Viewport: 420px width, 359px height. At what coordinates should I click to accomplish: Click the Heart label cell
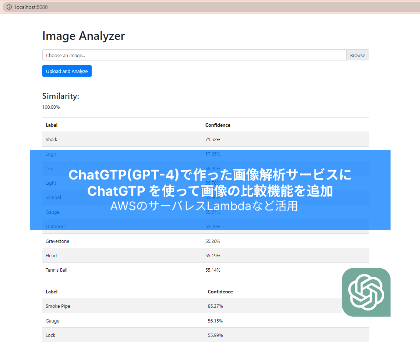click(x=52, y=255)
